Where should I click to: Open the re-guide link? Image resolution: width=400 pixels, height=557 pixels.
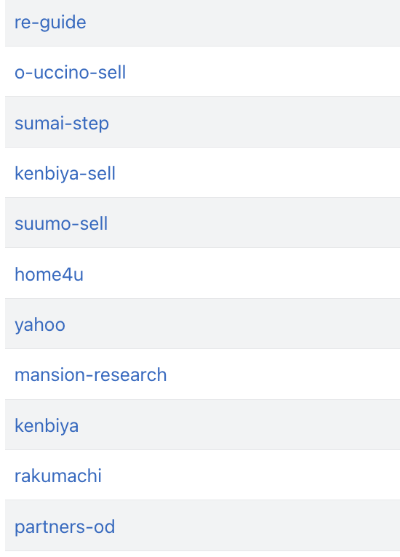[x=50, y=23]
